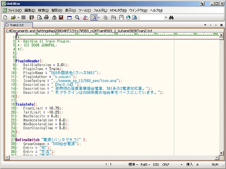
Task: Open the tab list dropdown arrow
Action: pos(205,25)
